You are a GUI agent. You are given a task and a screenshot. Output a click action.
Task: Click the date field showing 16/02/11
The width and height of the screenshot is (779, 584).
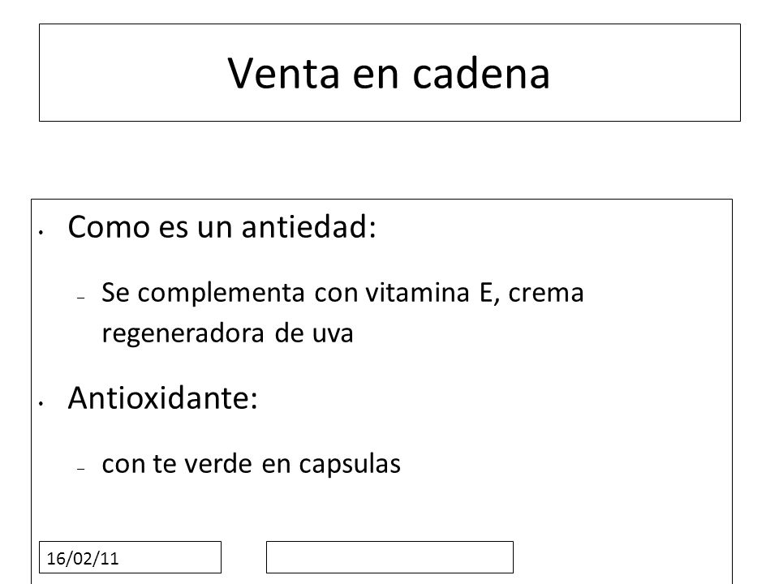(130, 557)
